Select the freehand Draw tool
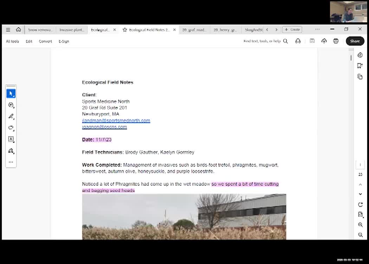This screenshot has height=264, width=369. point(11,128)
